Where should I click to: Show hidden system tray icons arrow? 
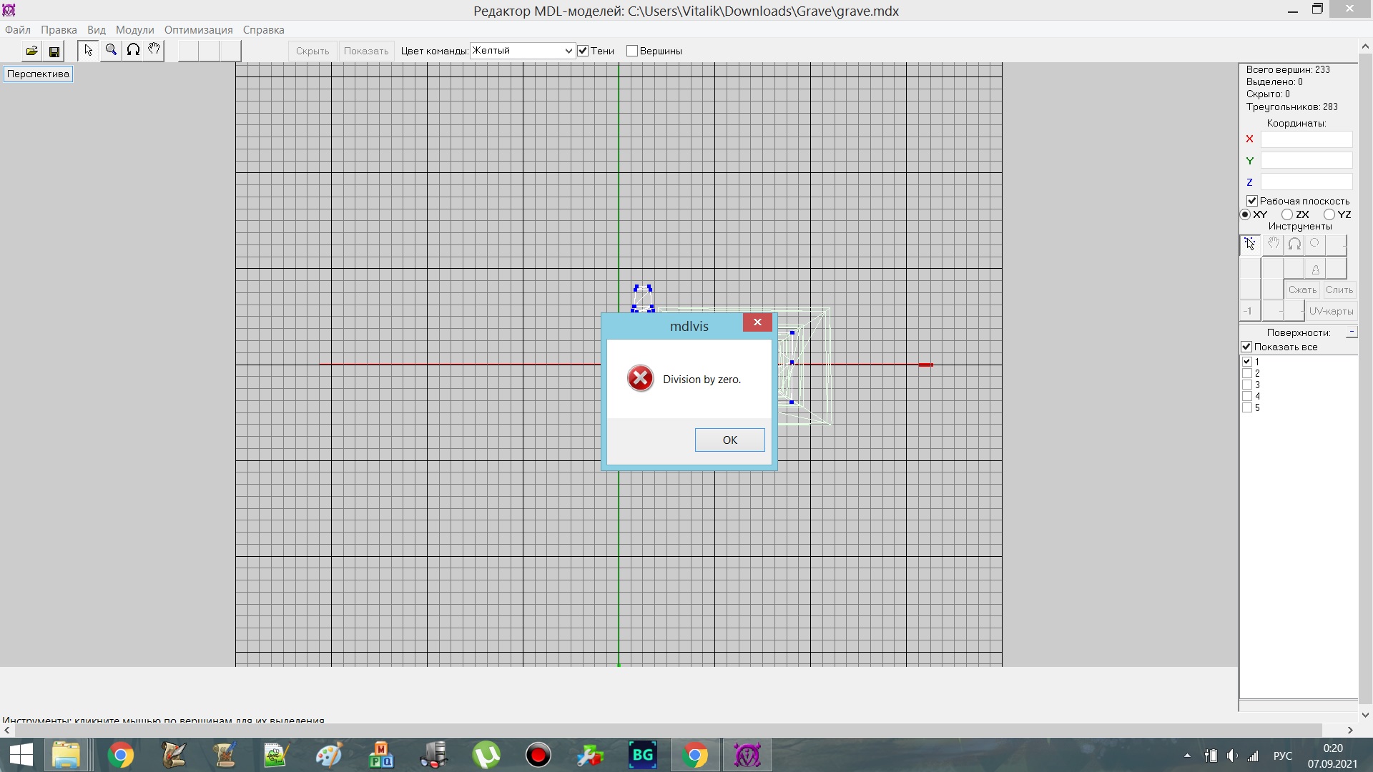pos(1187,756)
